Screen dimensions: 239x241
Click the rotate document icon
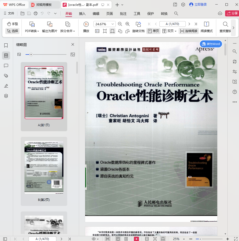click(x=138, y=24)
